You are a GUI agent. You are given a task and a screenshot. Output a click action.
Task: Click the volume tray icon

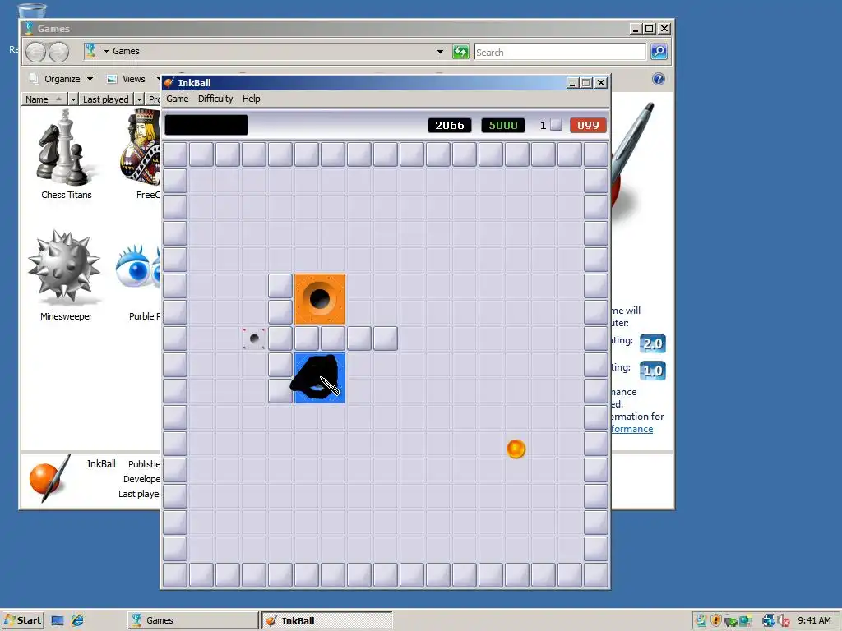[x=784, y=621]
